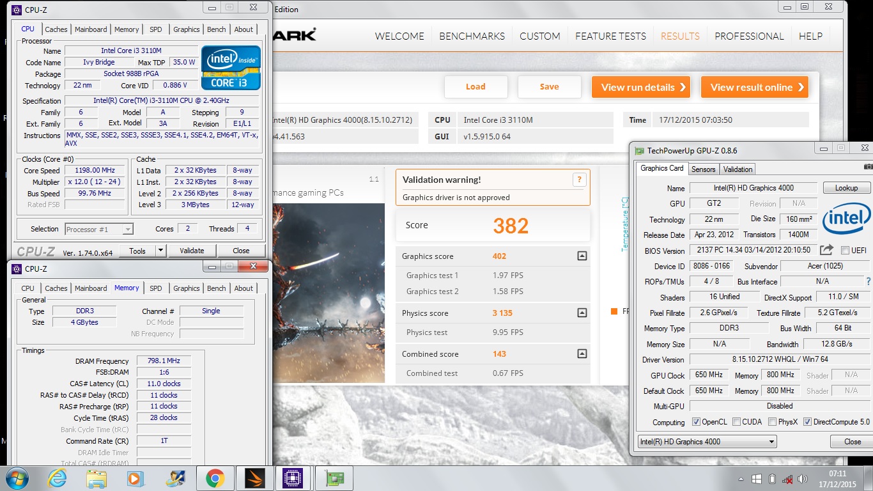Click the Validate button in CPU-Z

(x=192, y=251)
